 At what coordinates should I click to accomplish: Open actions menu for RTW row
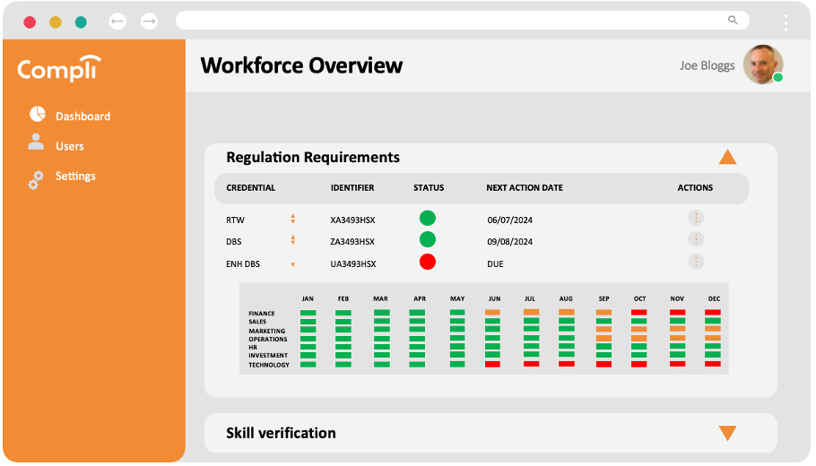click(x=696, y=218)
